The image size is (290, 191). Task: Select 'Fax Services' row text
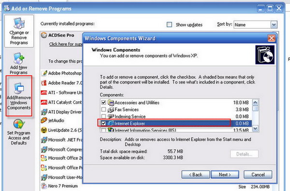[127, 109]
